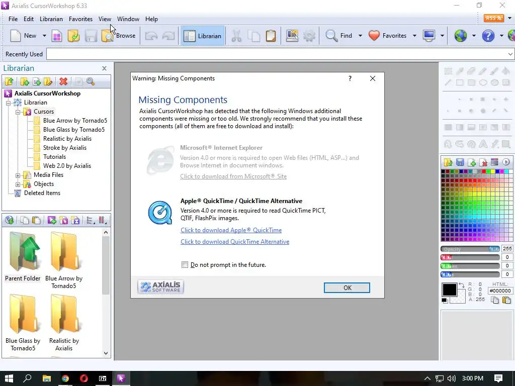Viewport: 515px width, 386px height.
Task: Click the file pane vertical scrollbar
Action: coord(106,293)
